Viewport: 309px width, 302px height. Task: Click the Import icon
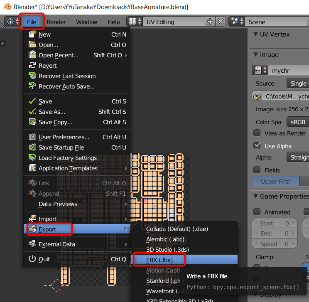coord(32,219)
